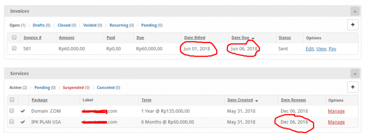Click the Pay link for invoice 581
This screenshot has width=368, height=140.
tap(332, 49)
